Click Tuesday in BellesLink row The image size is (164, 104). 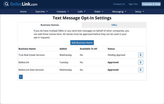pos(64,62)
